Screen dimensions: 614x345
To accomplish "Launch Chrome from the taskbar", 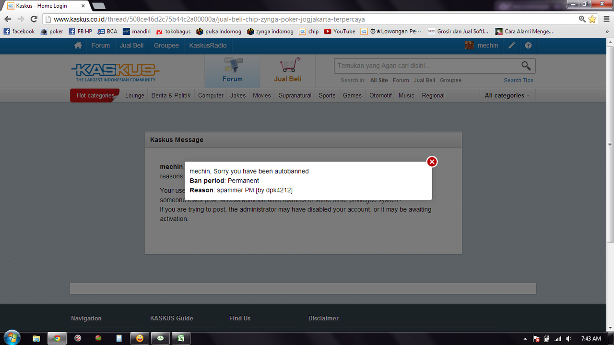I will click(x=57, y=338).
